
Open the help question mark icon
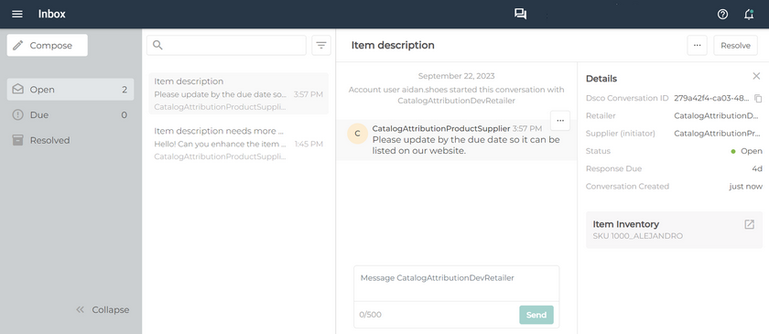722,15
